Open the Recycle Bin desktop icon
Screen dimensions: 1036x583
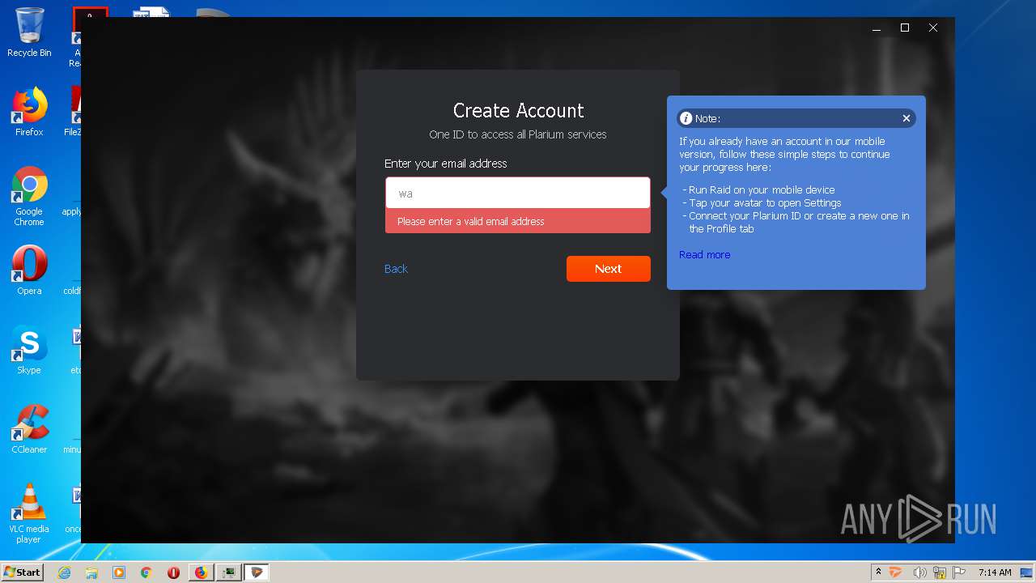[x=29, y=33]
